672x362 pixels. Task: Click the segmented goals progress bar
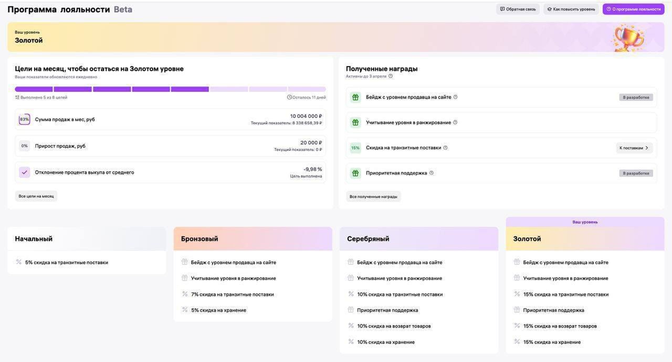170,89
